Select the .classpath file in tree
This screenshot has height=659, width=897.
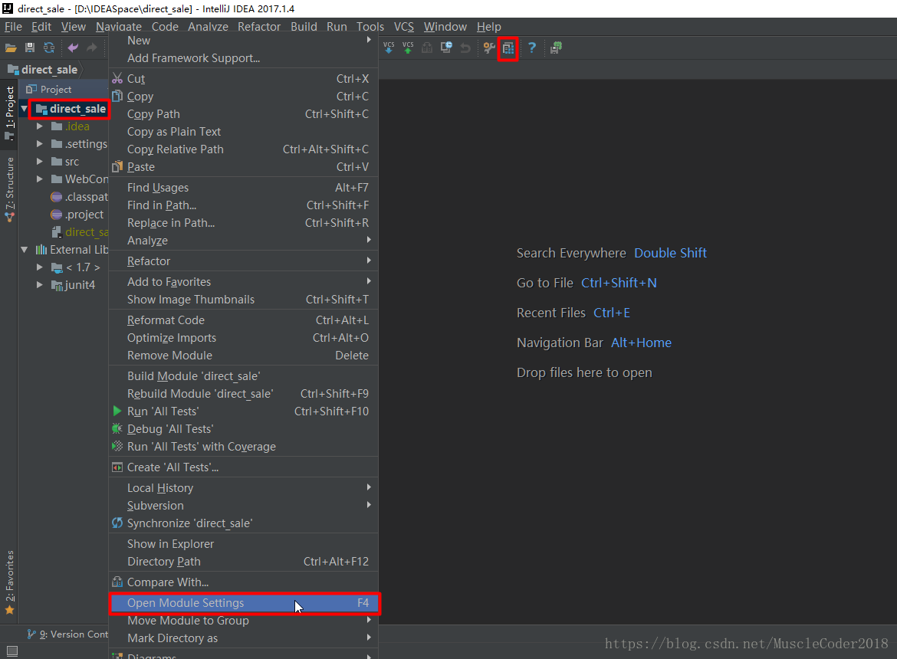pos(79,197)
